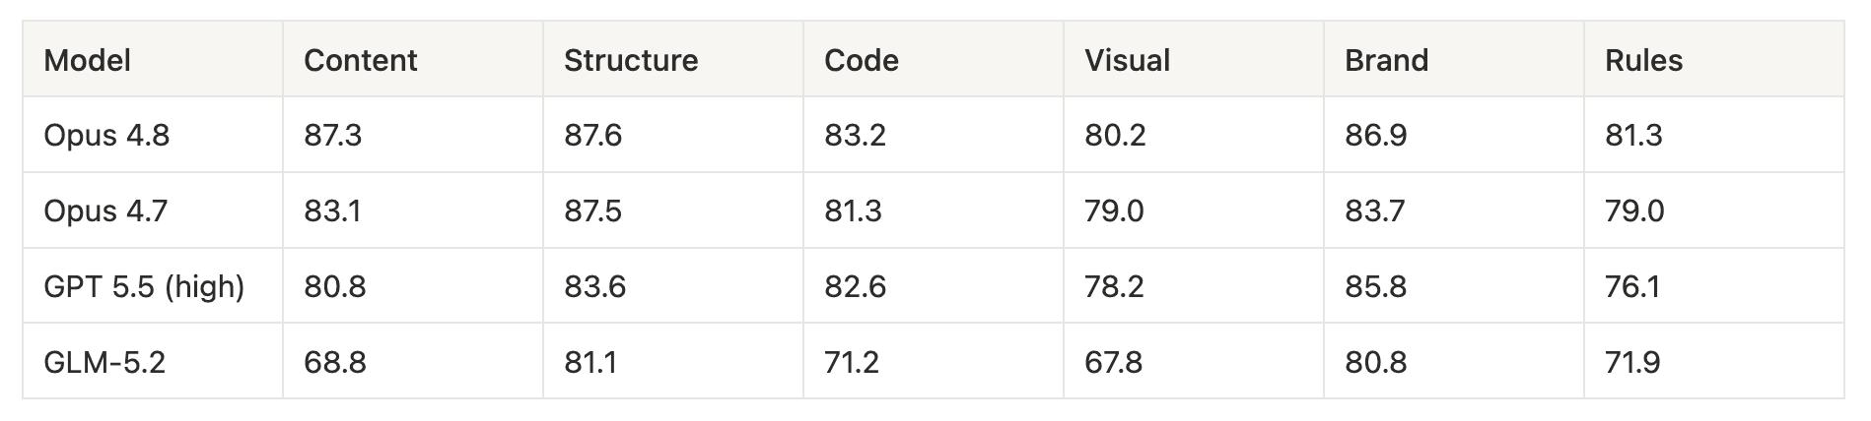The image size is (1871, 421).
Task: Click GPT 5.5 Code value 82.6
Action: click(856, 286)
